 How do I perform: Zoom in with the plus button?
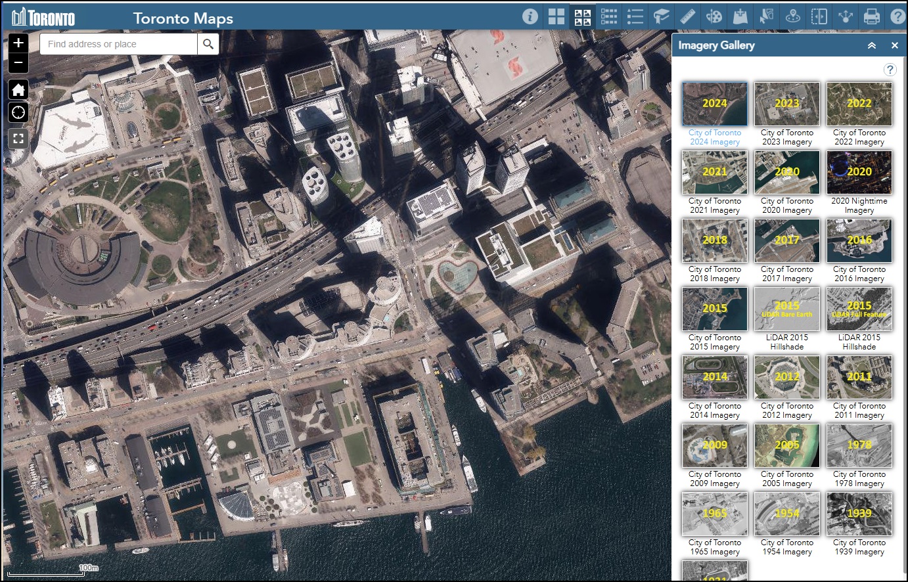(18, 43)
